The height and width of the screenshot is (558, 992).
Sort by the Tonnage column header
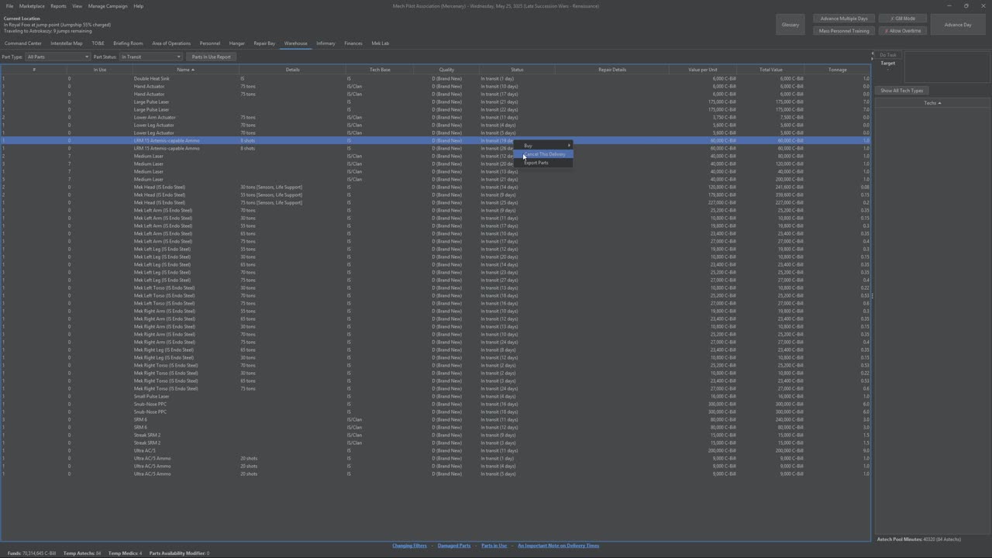(838, 70)
